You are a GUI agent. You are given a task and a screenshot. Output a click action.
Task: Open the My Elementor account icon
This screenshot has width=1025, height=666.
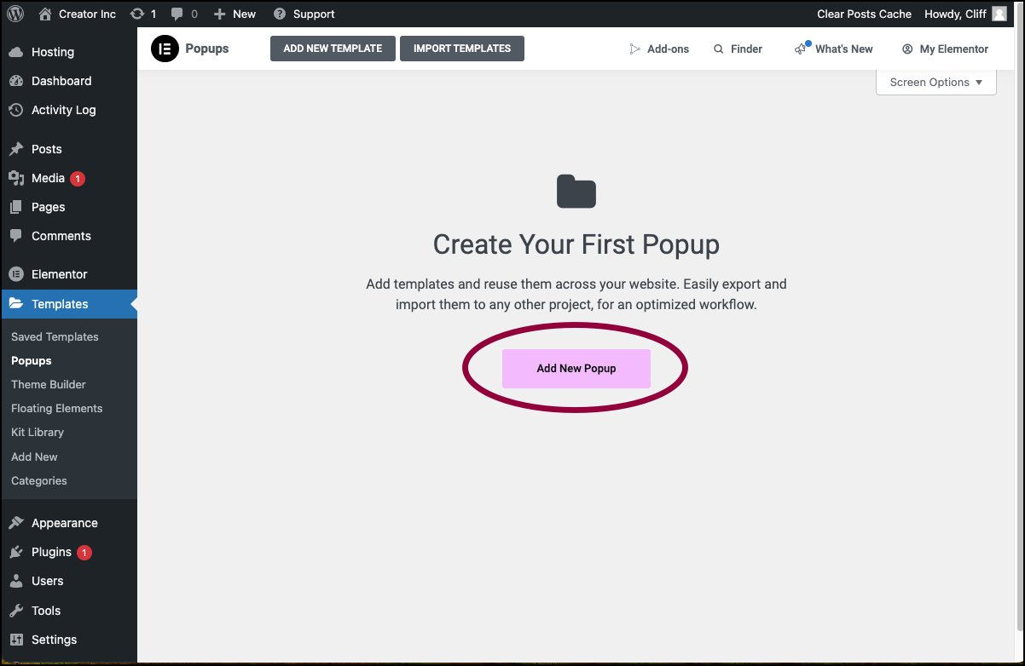[907, 49]
